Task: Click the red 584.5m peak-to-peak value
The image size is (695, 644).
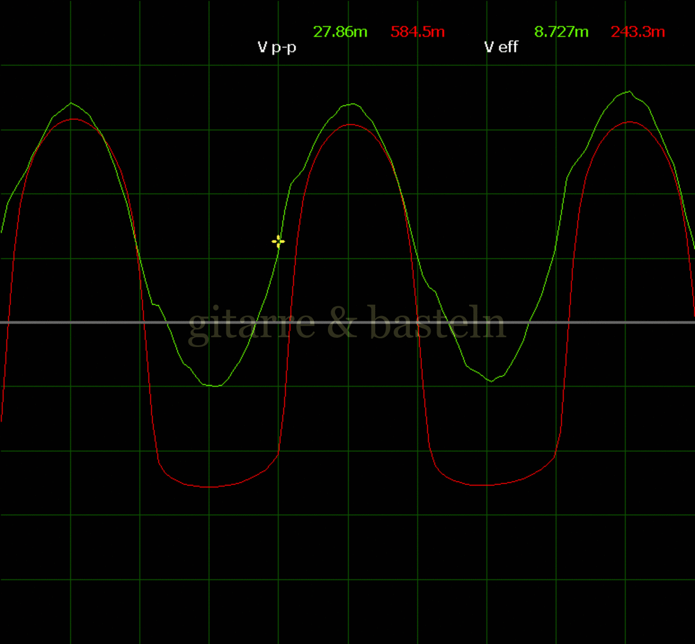Action: (418, 32)
